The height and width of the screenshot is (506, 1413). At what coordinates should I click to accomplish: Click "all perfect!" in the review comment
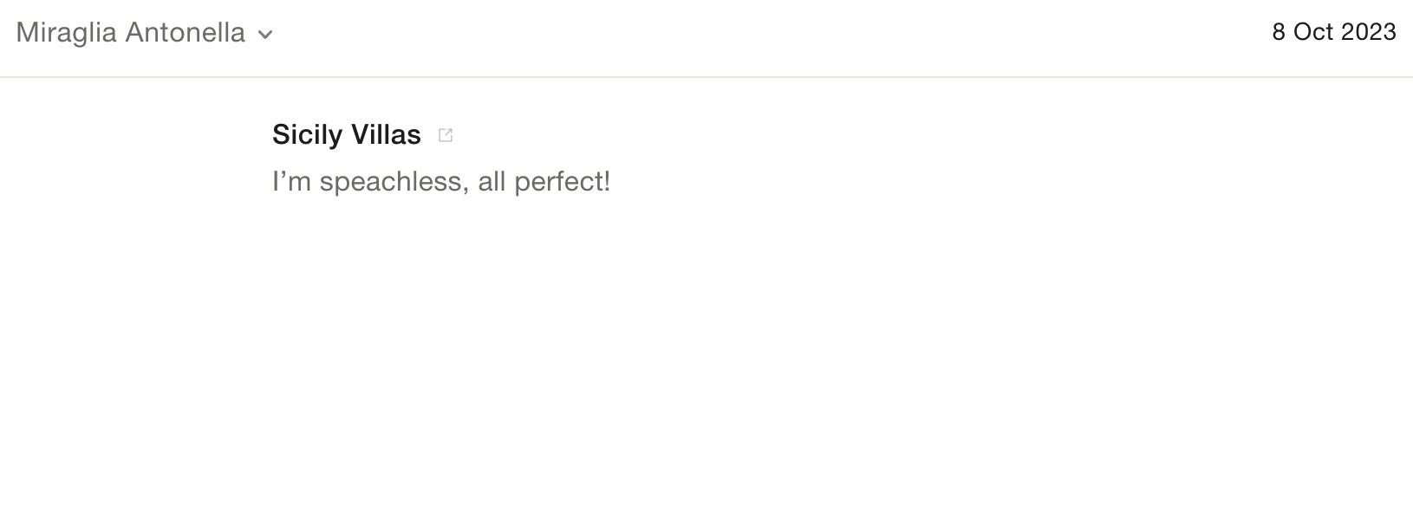coord(544,182)
